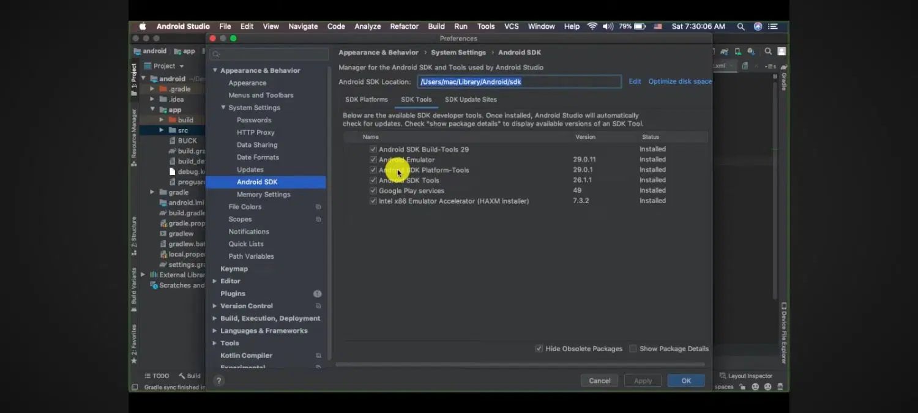Enable Show Package Details checkbox

[x=633, y=349]
